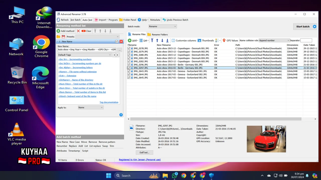Open the Metadata menu item
This screenshot has width=321, height=180.
pos(155,20)
